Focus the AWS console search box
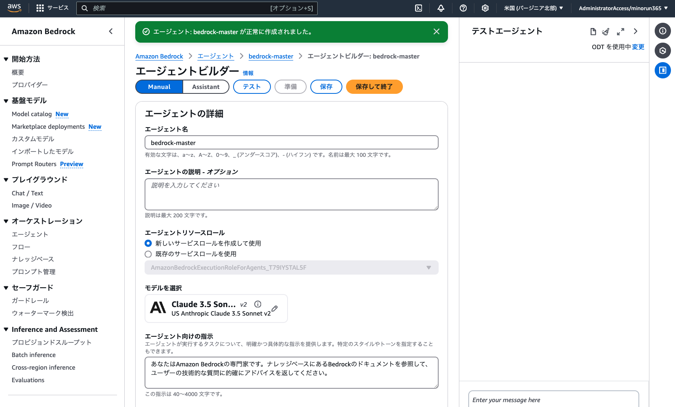This screenshot has width=675, height=407. pos(197,8)
